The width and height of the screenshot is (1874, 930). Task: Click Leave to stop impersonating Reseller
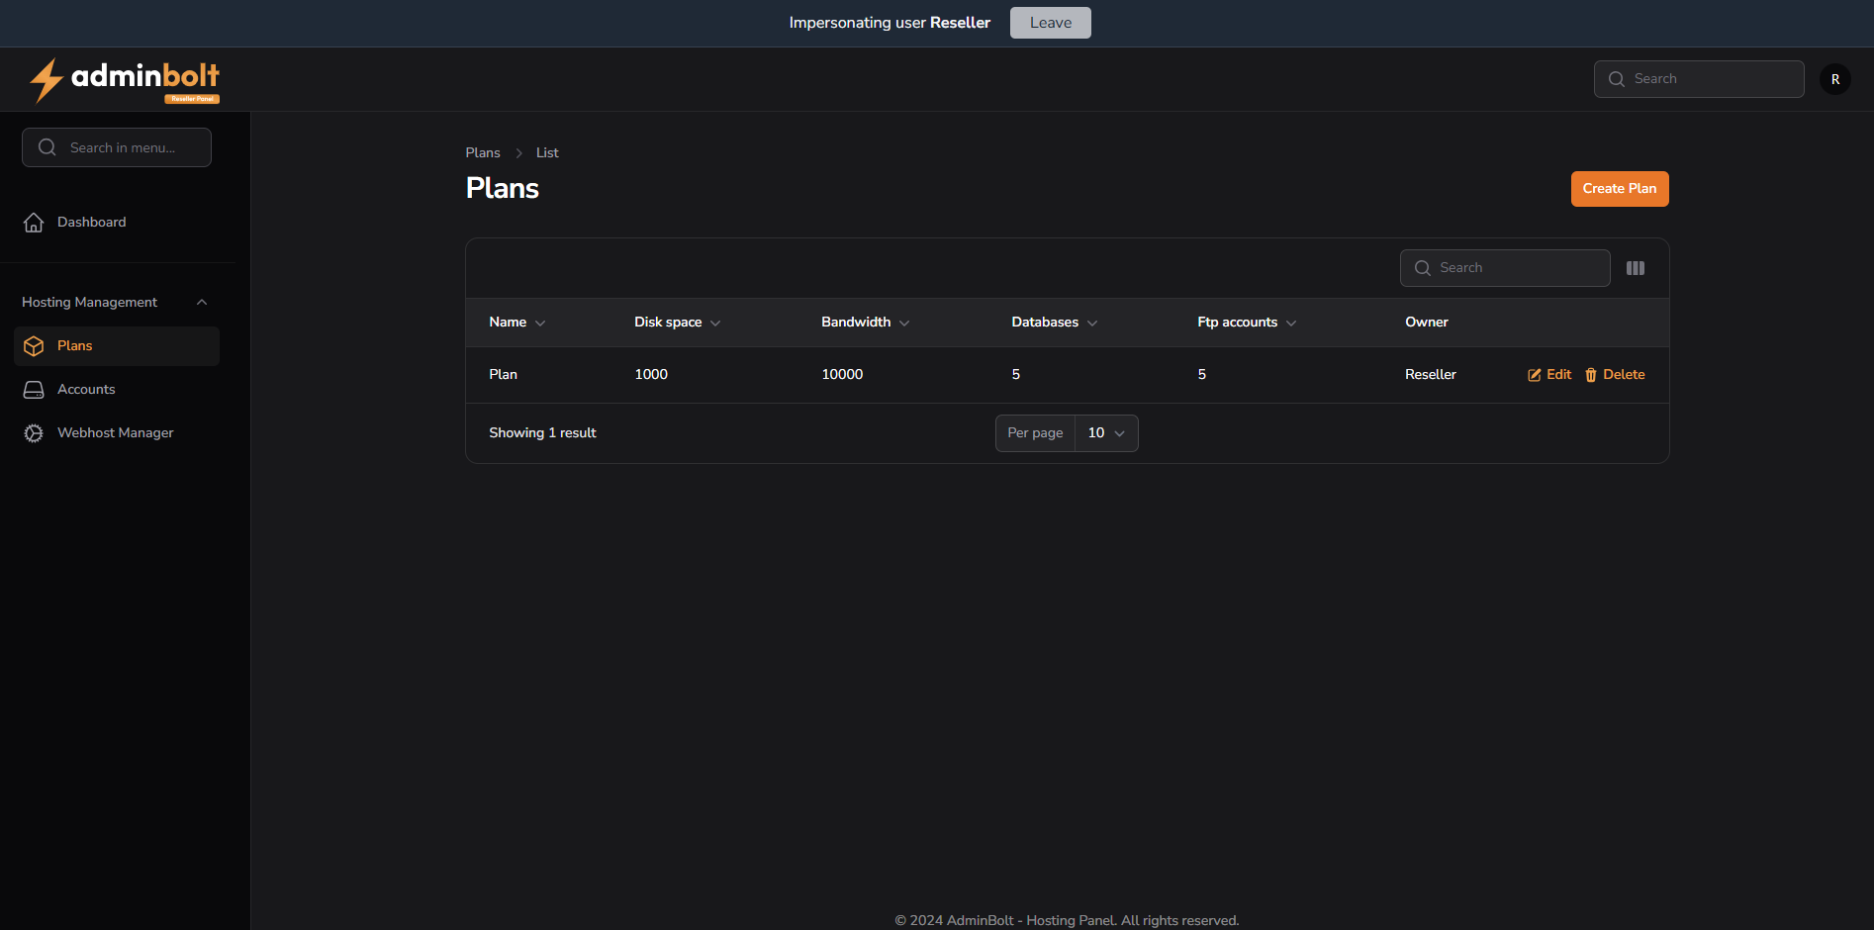click(x=1050, y=22)
